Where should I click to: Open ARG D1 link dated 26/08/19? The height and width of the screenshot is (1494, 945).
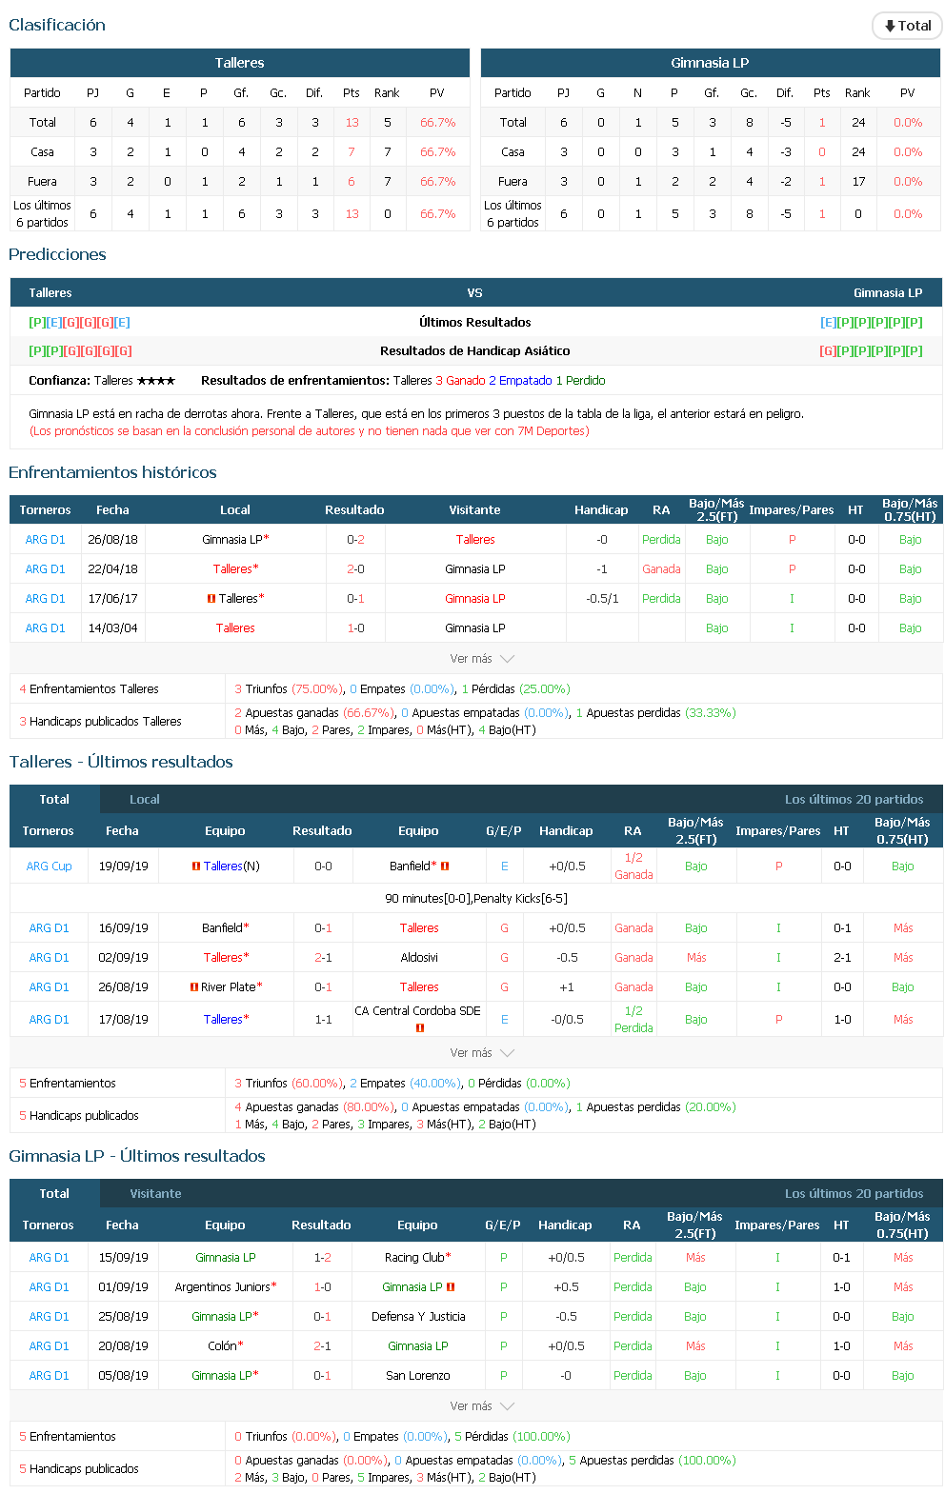coord(49,987)
